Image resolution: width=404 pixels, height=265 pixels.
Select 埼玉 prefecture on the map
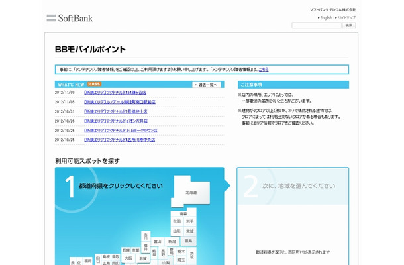pos(181,260)
